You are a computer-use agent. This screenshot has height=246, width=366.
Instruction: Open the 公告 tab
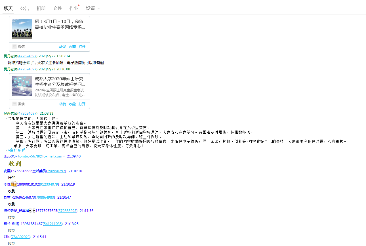pyautogui.click(x=25, y=8)
